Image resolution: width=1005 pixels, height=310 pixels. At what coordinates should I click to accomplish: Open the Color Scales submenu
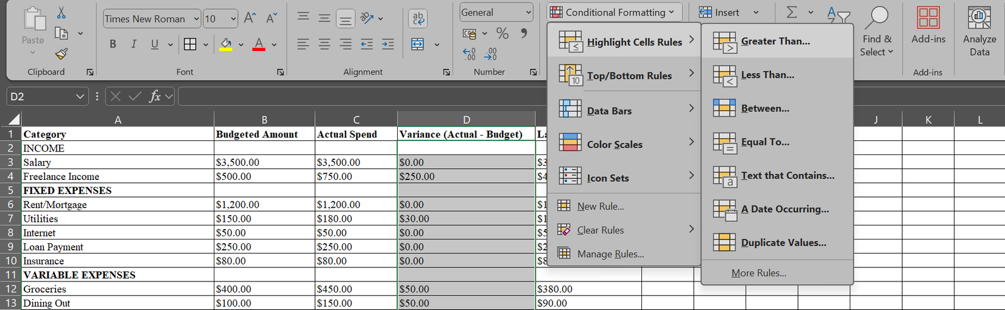pyautogui.click(x=624, y=144)
